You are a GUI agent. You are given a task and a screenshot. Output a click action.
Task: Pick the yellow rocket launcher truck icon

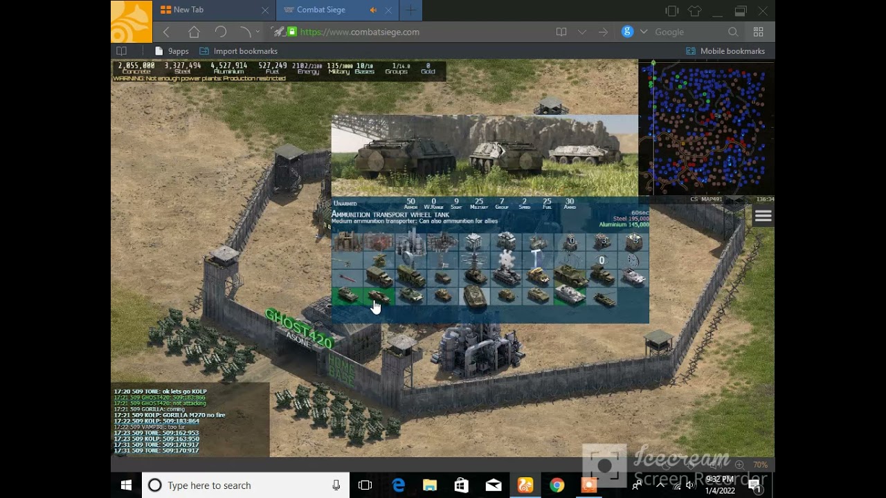point(538,277)
